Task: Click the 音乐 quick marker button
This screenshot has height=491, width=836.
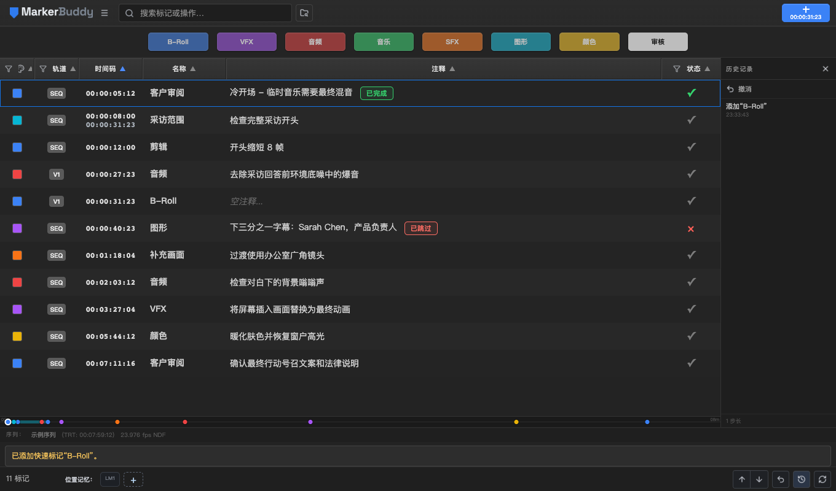Action: (384, 42)
